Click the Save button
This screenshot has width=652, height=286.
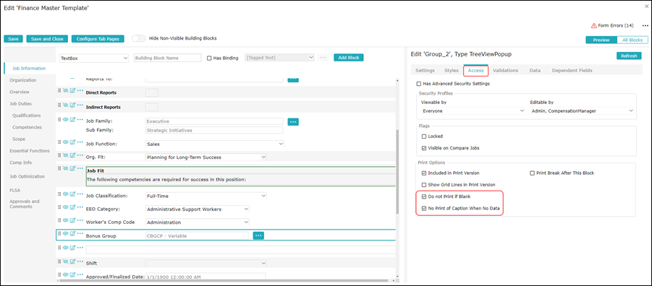click(x=13, y=38)
